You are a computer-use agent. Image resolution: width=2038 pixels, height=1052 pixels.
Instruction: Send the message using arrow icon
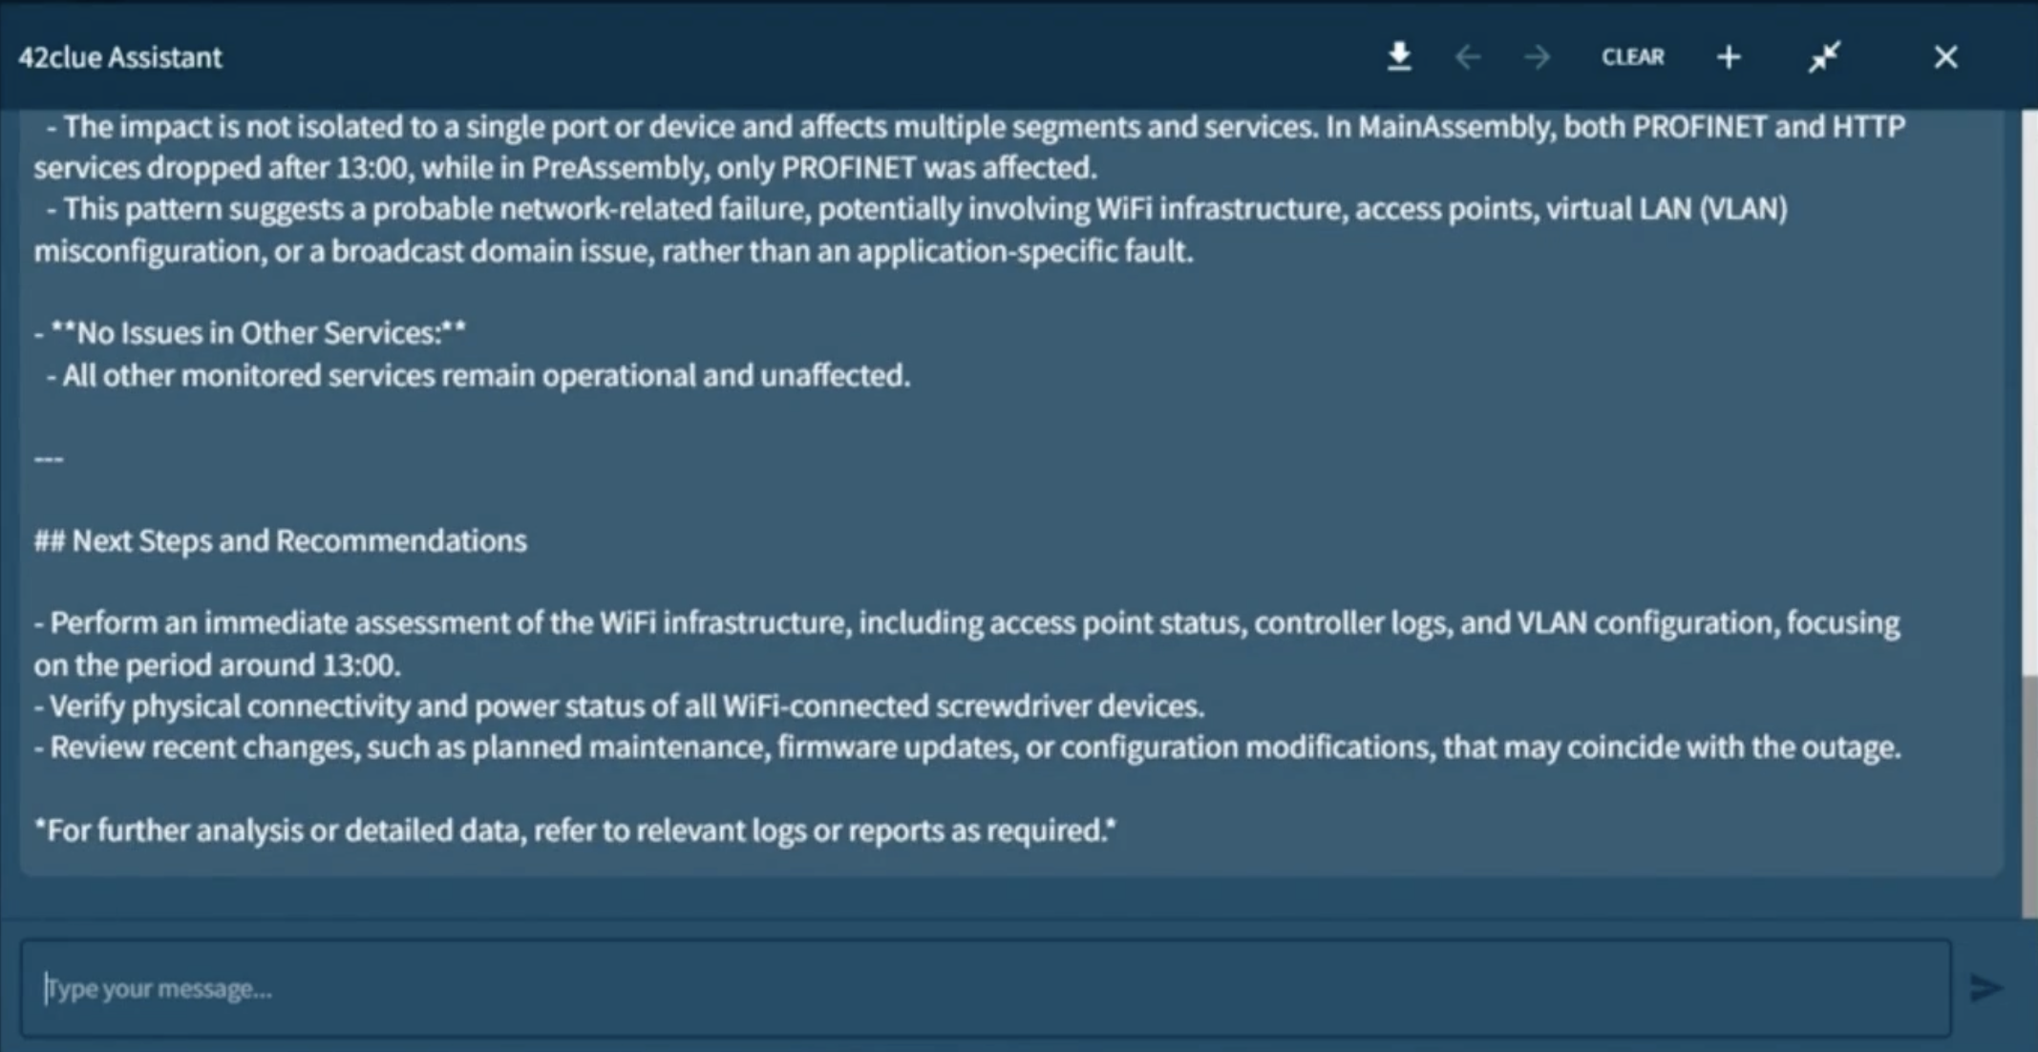click(1985, 988)
